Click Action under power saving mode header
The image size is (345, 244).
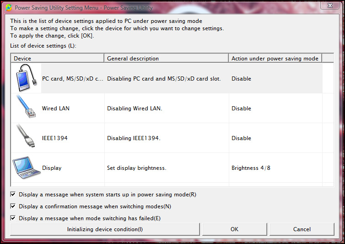275,58
